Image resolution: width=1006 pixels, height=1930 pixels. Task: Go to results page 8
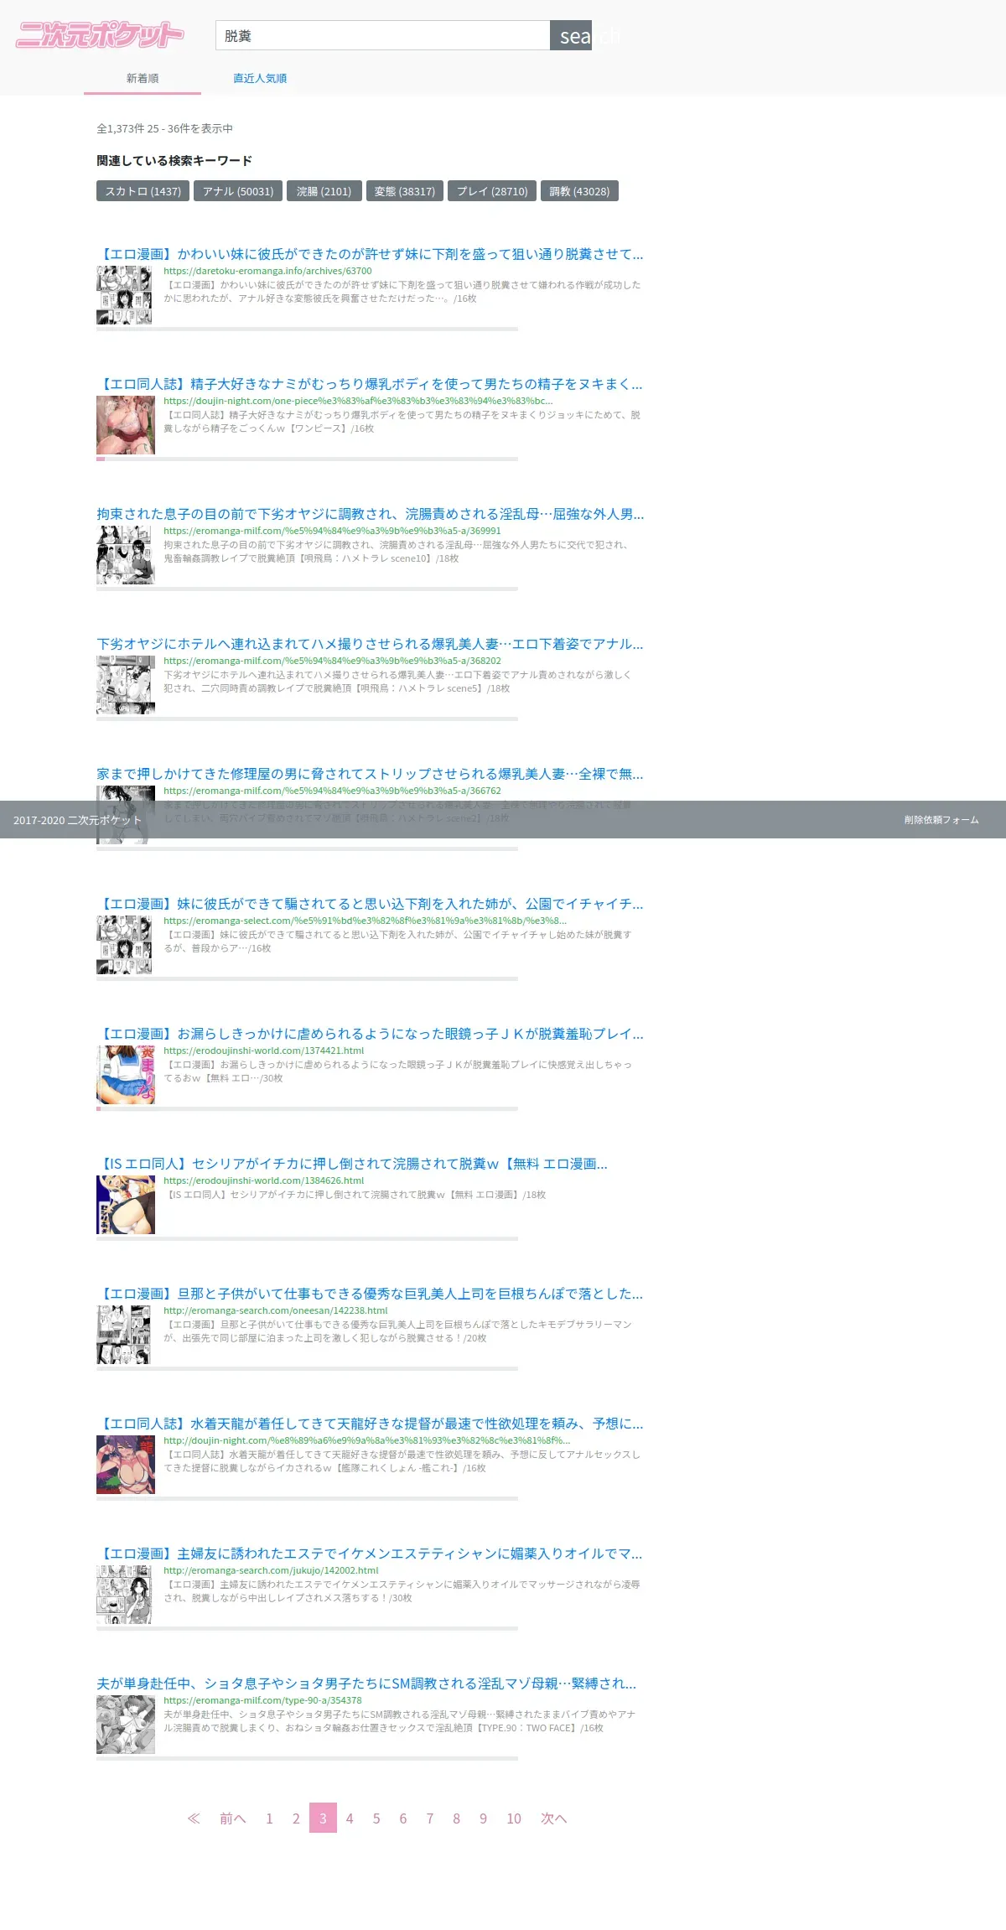(456, 1818)
